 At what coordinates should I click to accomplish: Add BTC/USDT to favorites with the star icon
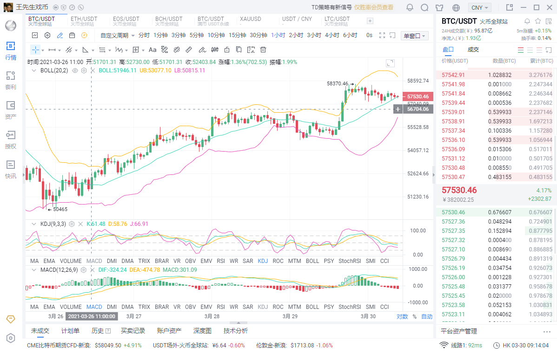point(538,22)
